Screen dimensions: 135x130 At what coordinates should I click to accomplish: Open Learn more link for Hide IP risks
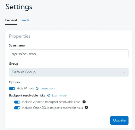pyautogui.click(x=48, y=89)
